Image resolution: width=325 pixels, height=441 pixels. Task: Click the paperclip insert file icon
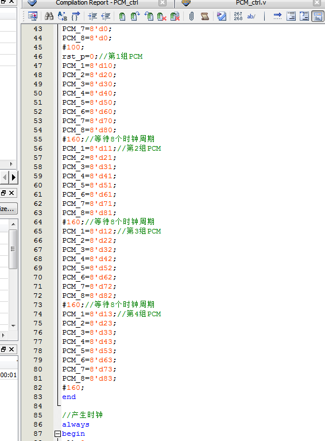192,16
